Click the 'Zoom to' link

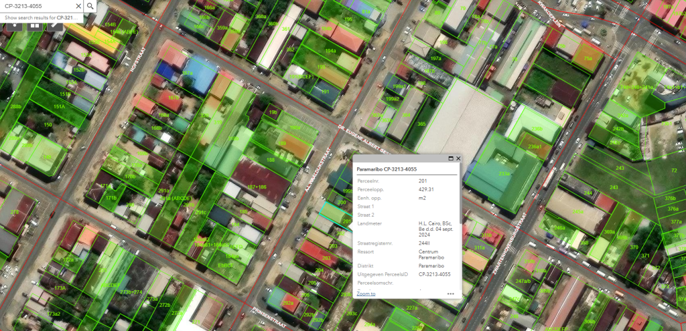pos(366,294)
